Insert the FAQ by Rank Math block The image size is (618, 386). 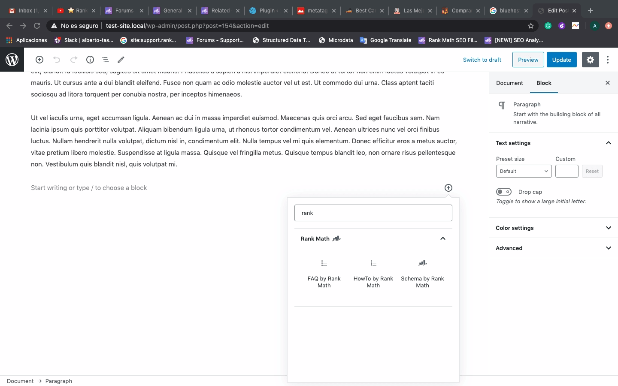point(324,274)
